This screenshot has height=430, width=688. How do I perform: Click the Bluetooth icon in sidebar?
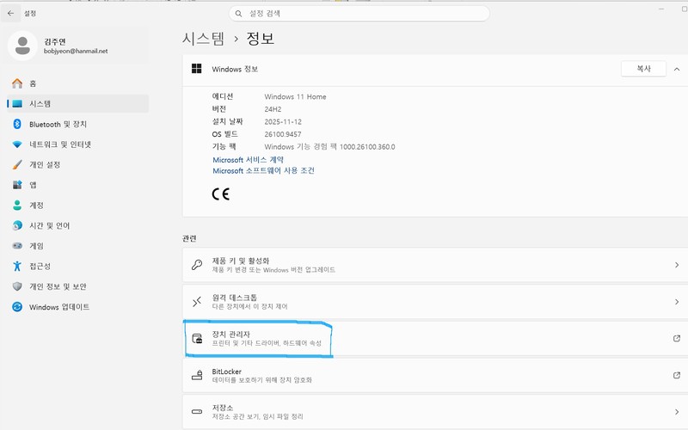click(17, 124)
